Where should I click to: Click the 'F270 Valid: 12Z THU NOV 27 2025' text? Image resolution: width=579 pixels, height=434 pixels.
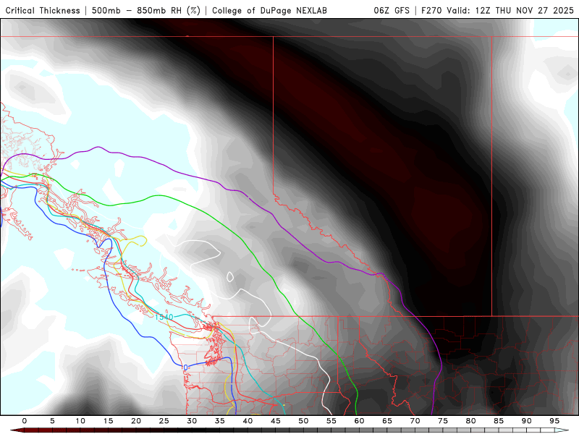click(x=497, y=11)
